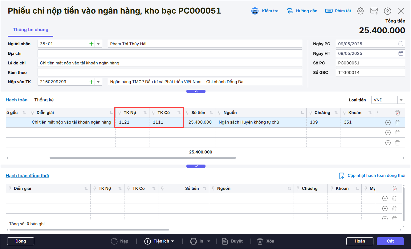Image resolution: width=411 pixels, height=249 pixels.
Task: Open calendar picker for Ngày PC
Action: tap(401, 44)
